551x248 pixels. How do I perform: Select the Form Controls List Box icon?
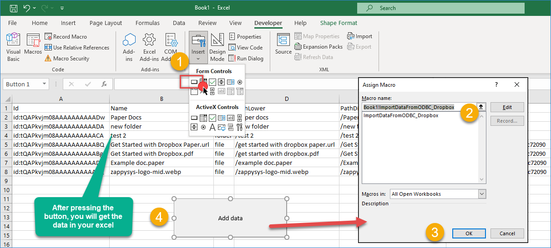231,82
